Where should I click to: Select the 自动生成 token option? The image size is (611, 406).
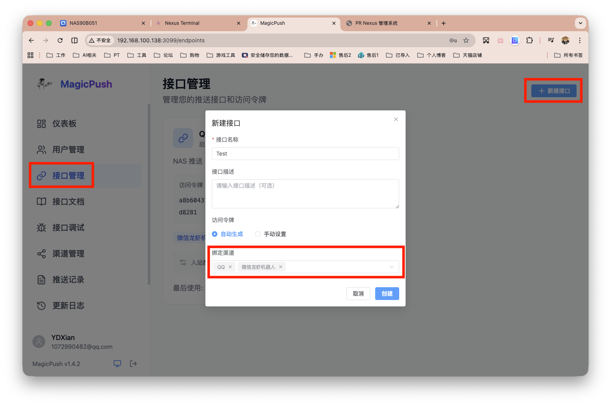[x=215, y=234]
